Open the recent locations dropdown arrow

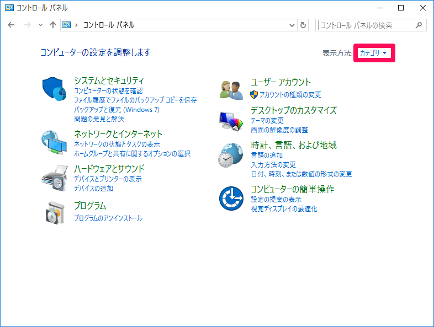40,25
